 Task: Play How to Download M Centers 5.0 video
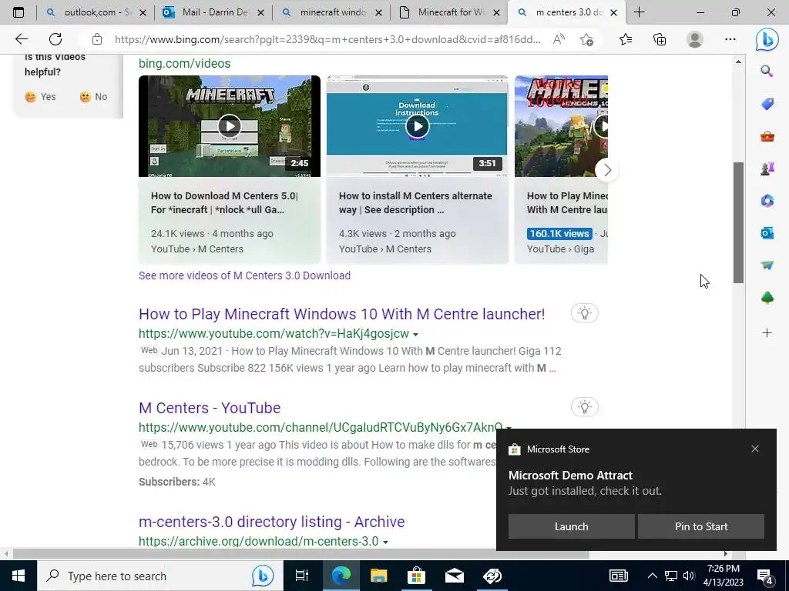230,126
